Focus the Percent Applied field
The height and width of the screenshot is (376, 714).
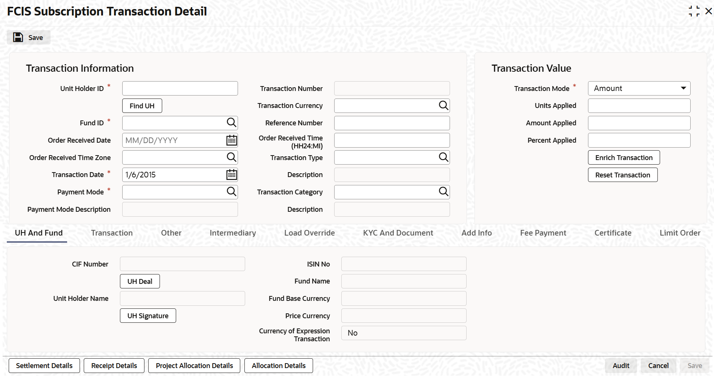coord(639,140)
